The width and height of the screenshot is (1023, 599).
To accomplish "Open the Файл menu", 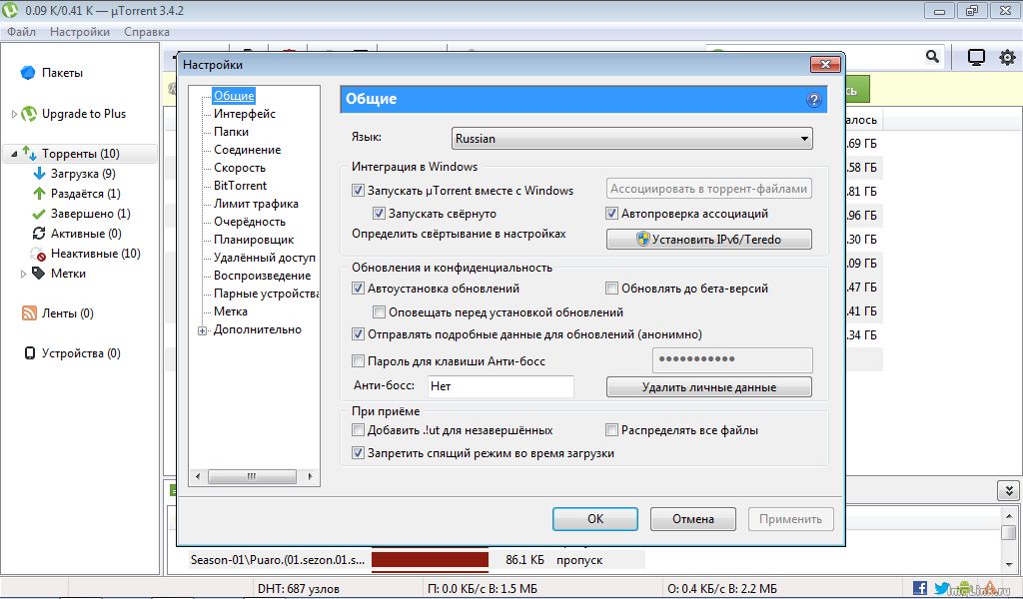I will (22, 32).
